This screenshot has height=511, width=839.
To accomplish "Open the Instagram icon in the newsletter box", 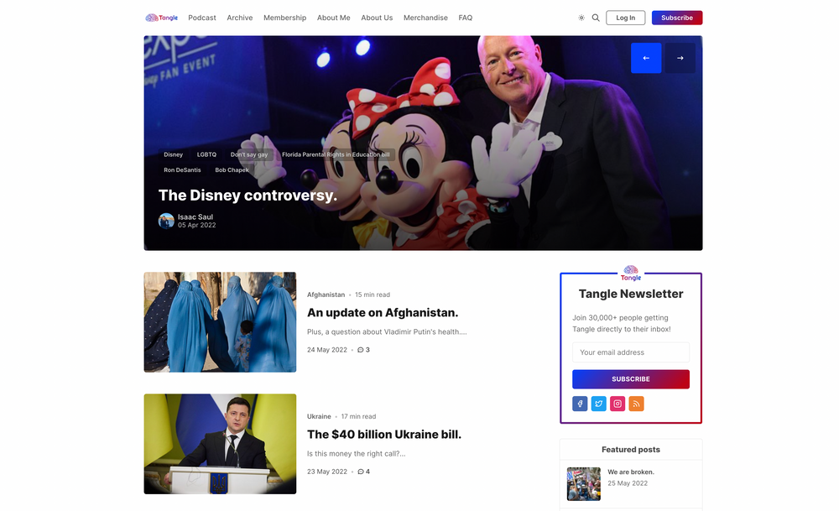I will click(x=618, y=404).
